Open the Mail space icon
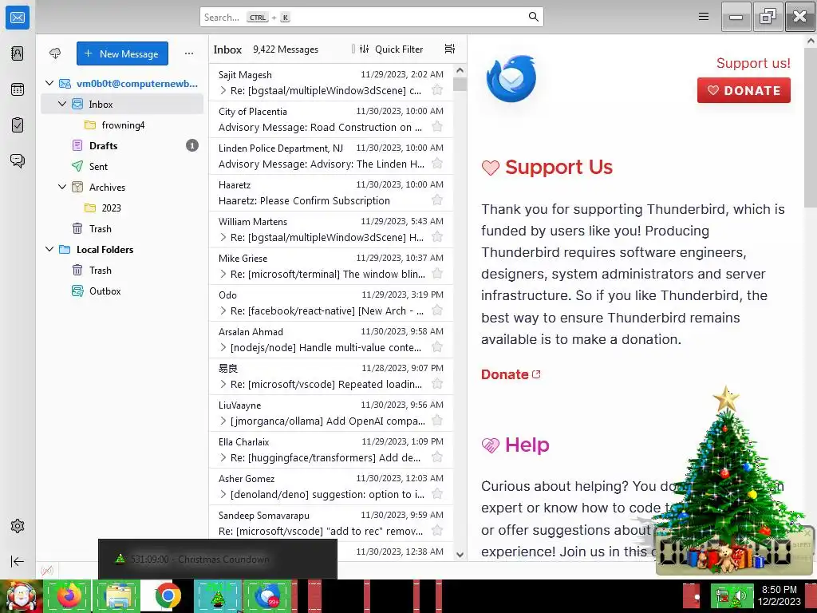 (18, 18)
